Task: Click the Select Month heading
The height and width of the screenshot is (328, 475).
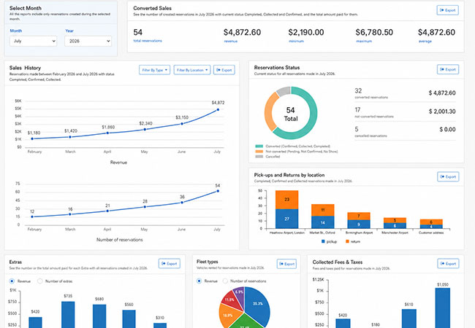Action: click(26, 8)
